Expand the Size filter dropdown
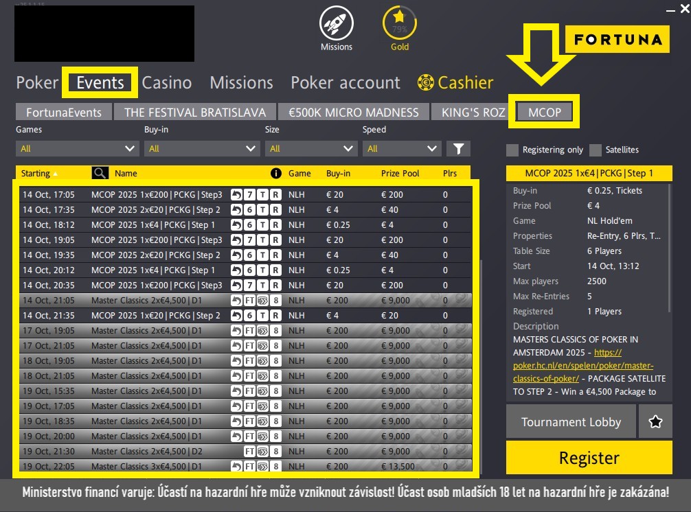Image resolution: width=691 pixels, height=512 pixels. 311,149
